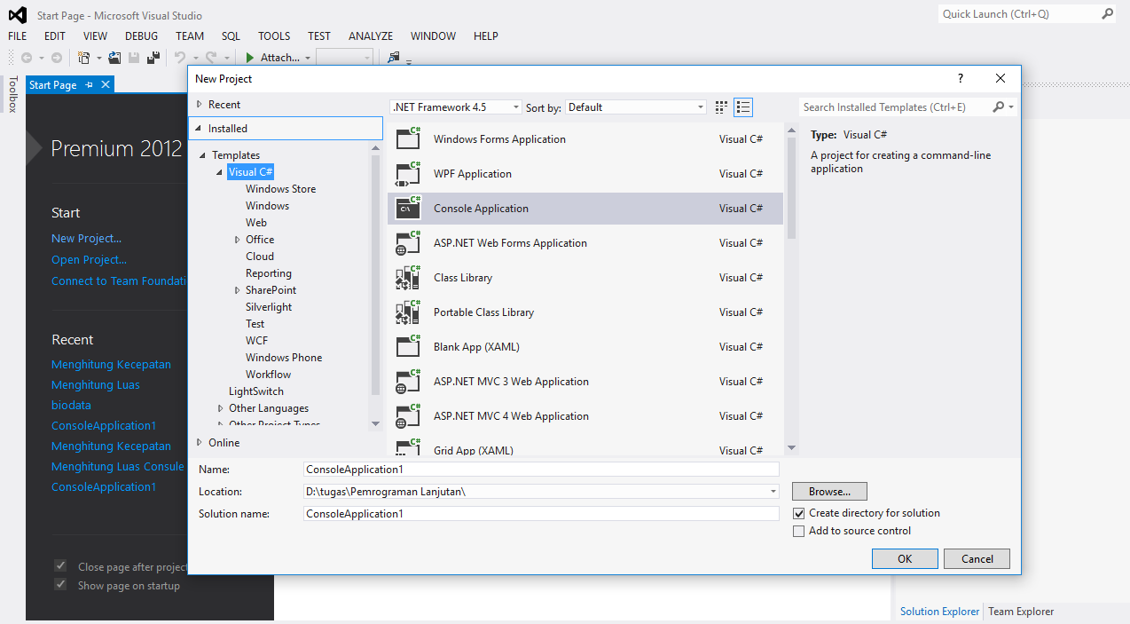Click the Browse... button
Image resolution: width=1130 pixels, height=624 pixels.
click(x=829, y=491)
